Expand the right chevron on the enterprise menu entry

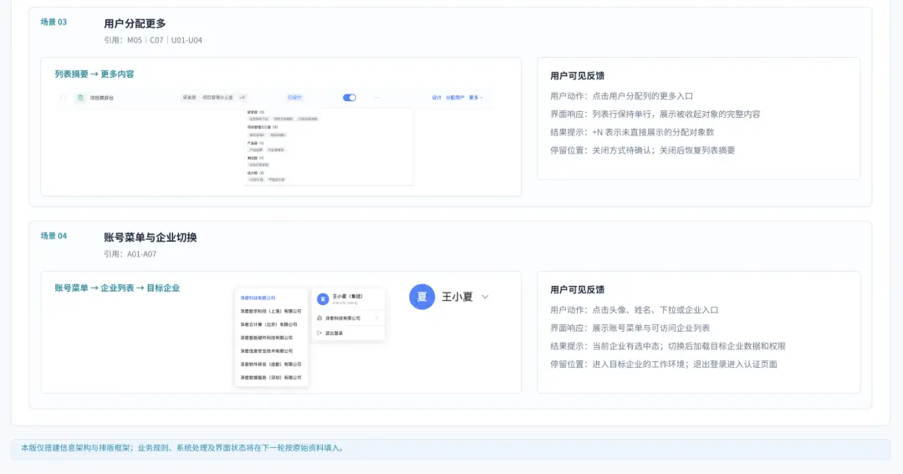pyautogui.click(x=377, y=318)
